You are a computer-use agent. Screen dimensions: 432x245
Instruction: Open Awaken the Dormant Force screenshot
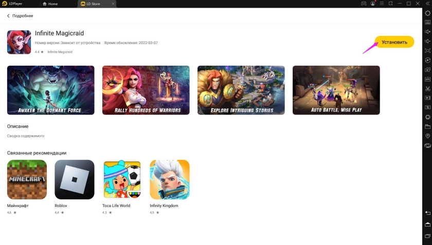pos(51,90)
